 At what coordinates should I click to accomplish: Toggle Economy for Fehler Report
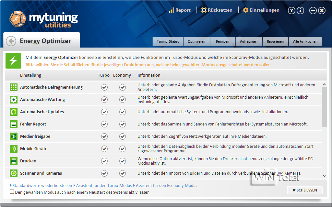pyautogui.click(x=122, y=124)
